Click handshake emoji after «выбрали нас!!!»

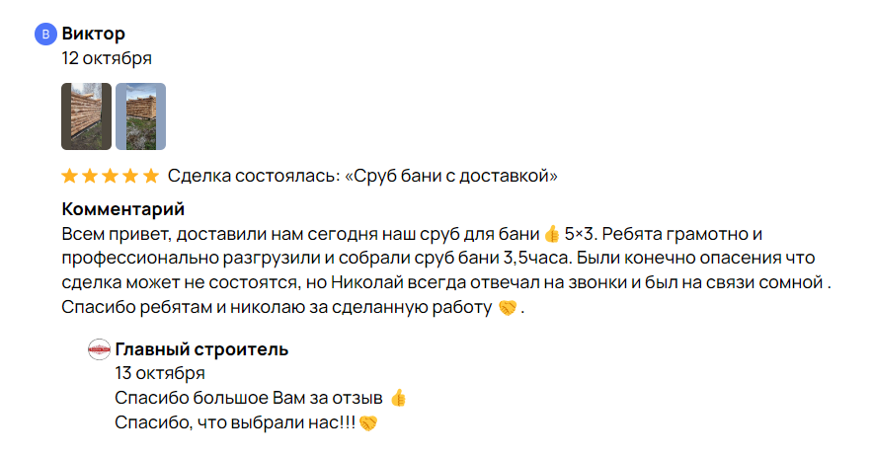tap(368, 423)
